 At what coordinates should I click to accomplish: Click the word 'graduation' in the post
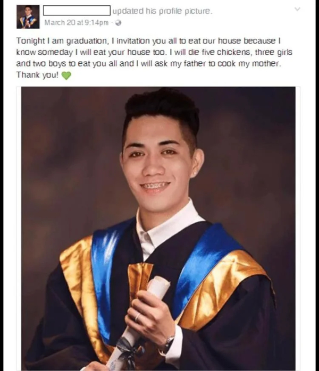tap(87, 41)
